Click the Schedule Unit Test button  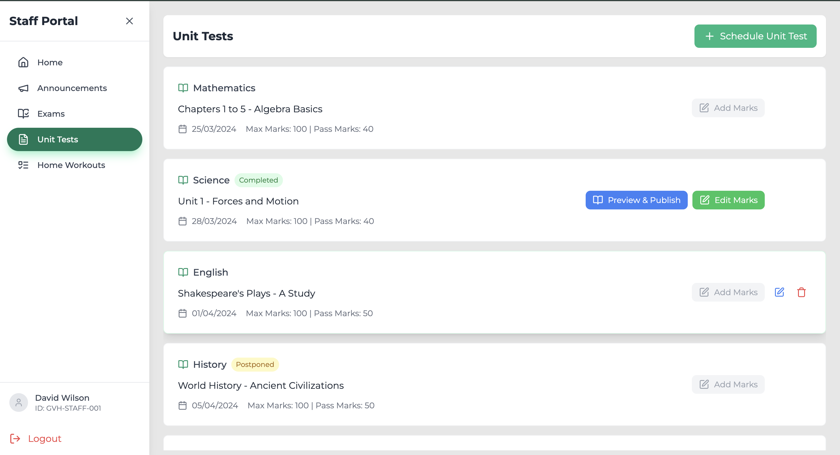point(755,36)
